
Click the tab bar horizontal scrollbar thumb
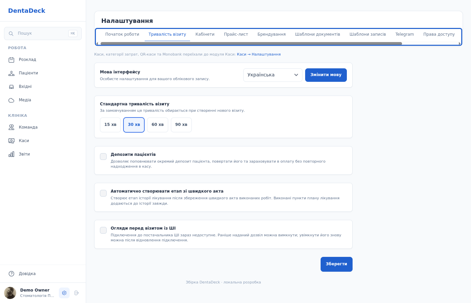click(251, 43)
